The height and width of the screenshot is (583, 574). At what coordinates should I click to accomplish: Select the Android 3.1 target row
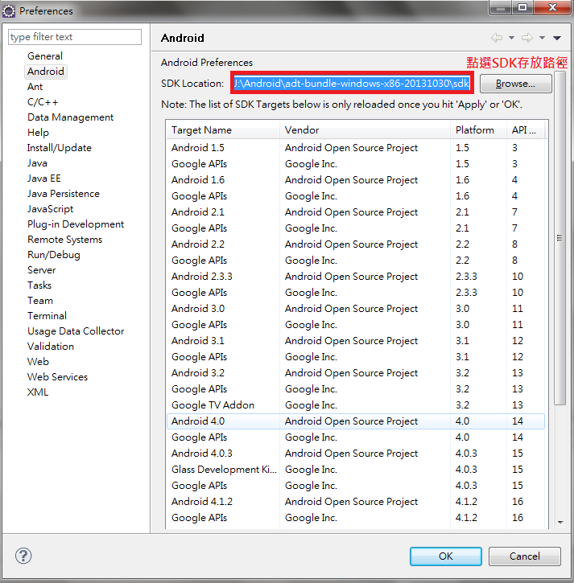pos(356,341)
